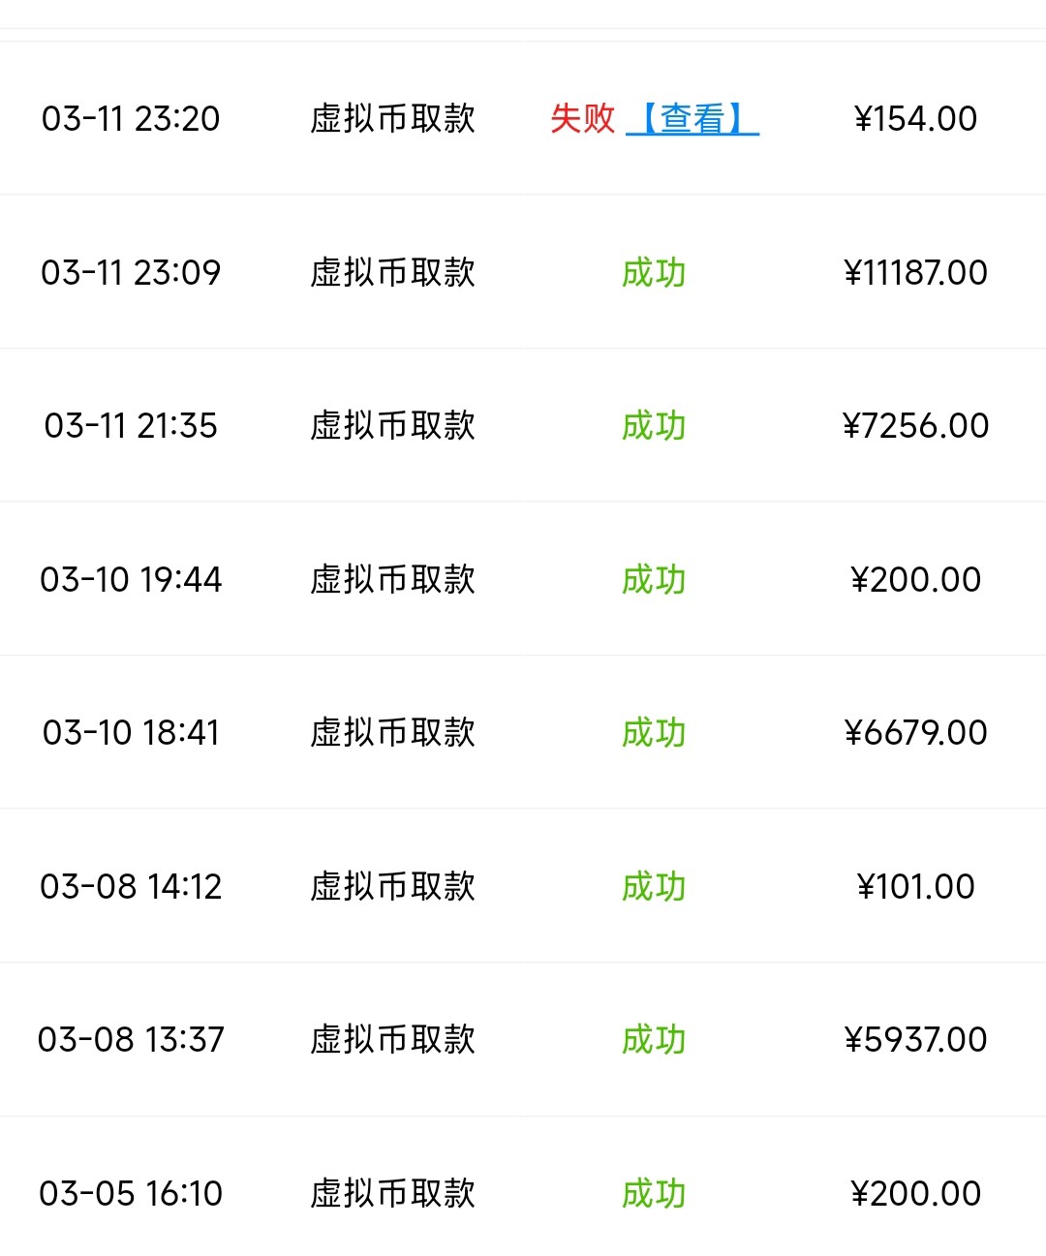Click the ¥11187.00 amount
Viewport: 1046px width, 1256px height.
click(915, 273)
